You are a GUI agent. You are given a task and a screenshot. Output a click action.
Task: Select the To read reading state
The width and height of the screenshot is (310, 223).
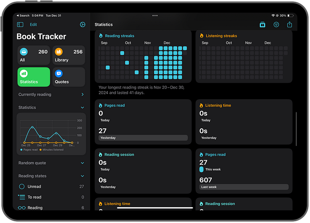[51, 197]
